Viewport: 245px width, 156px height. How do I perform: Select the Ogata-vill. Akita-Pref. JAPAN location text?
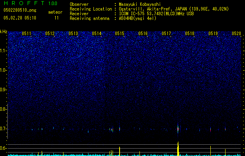pyautogui.click(x=174, y=9)
